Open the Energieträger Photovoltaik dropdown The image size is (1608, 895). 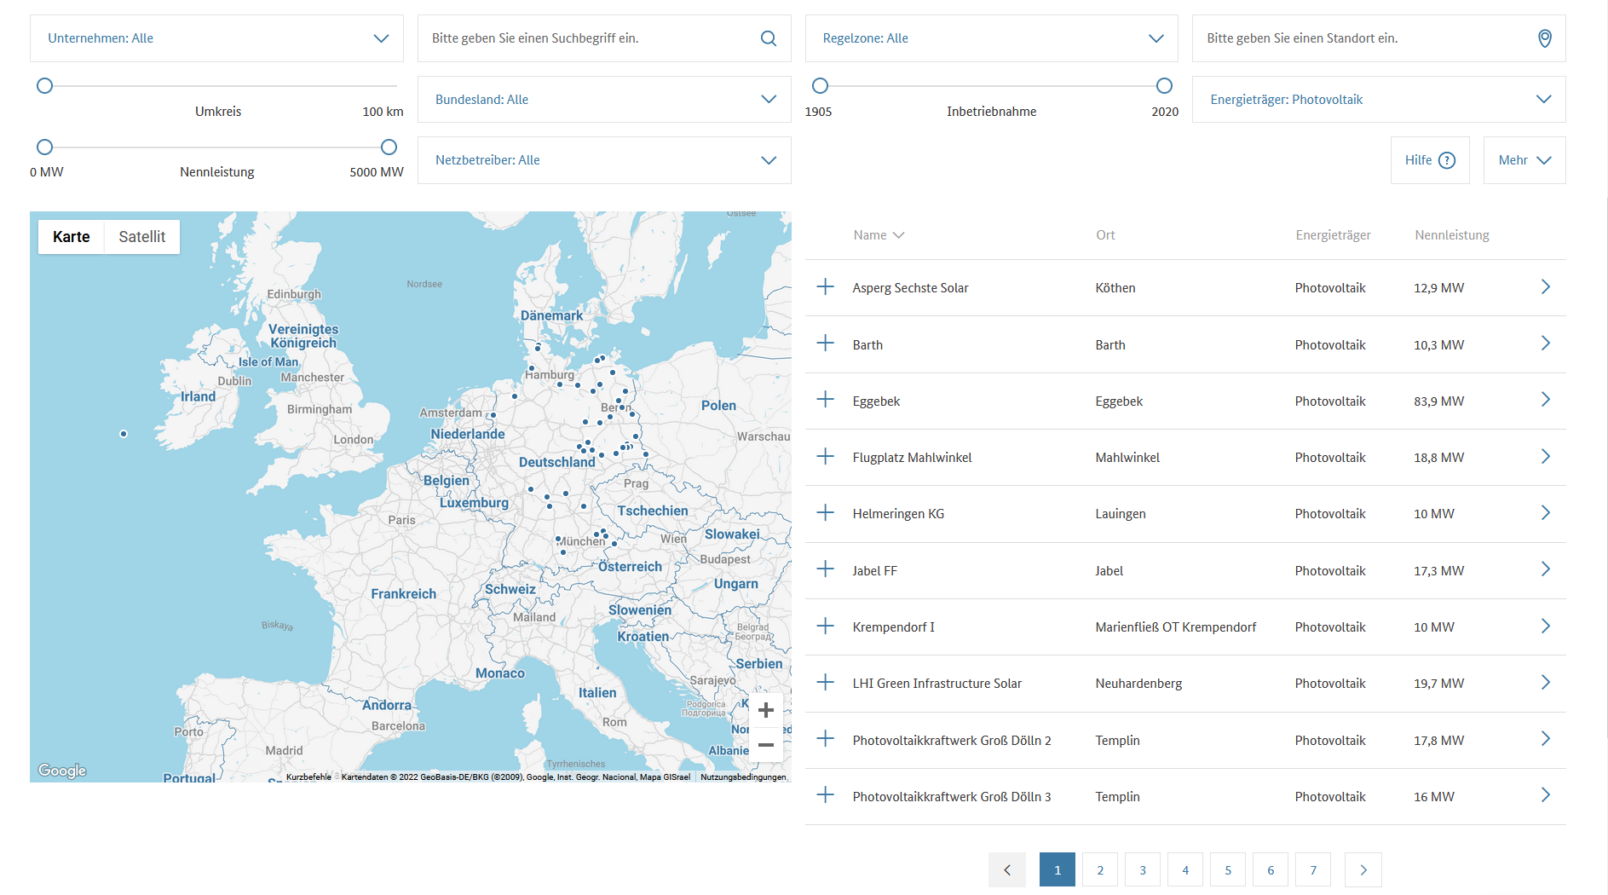[x=1378, y=100]
